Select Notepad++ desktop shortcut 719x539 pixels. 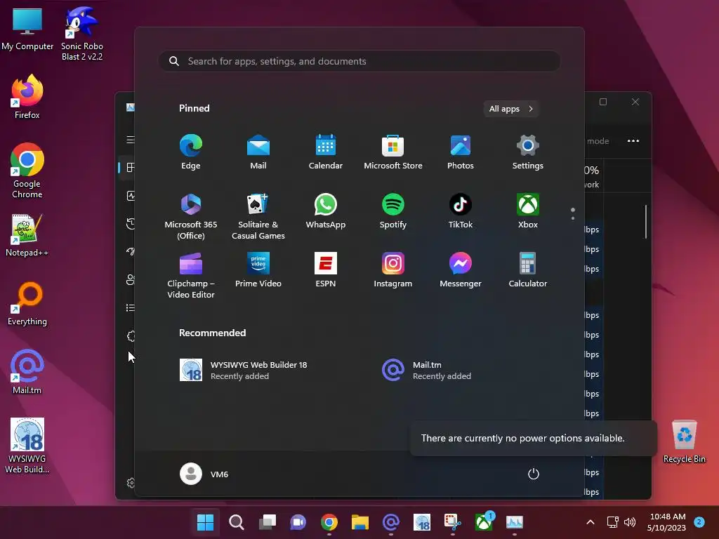tap(27, 235)
